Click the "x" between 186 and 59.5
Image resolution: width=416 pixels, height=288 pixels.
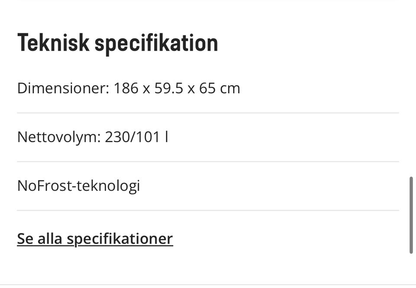(x=146, y=88)
